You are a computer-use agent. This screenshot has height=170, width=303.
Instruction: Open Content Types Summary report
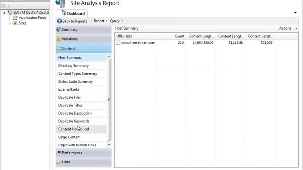[x=81, y=74]
